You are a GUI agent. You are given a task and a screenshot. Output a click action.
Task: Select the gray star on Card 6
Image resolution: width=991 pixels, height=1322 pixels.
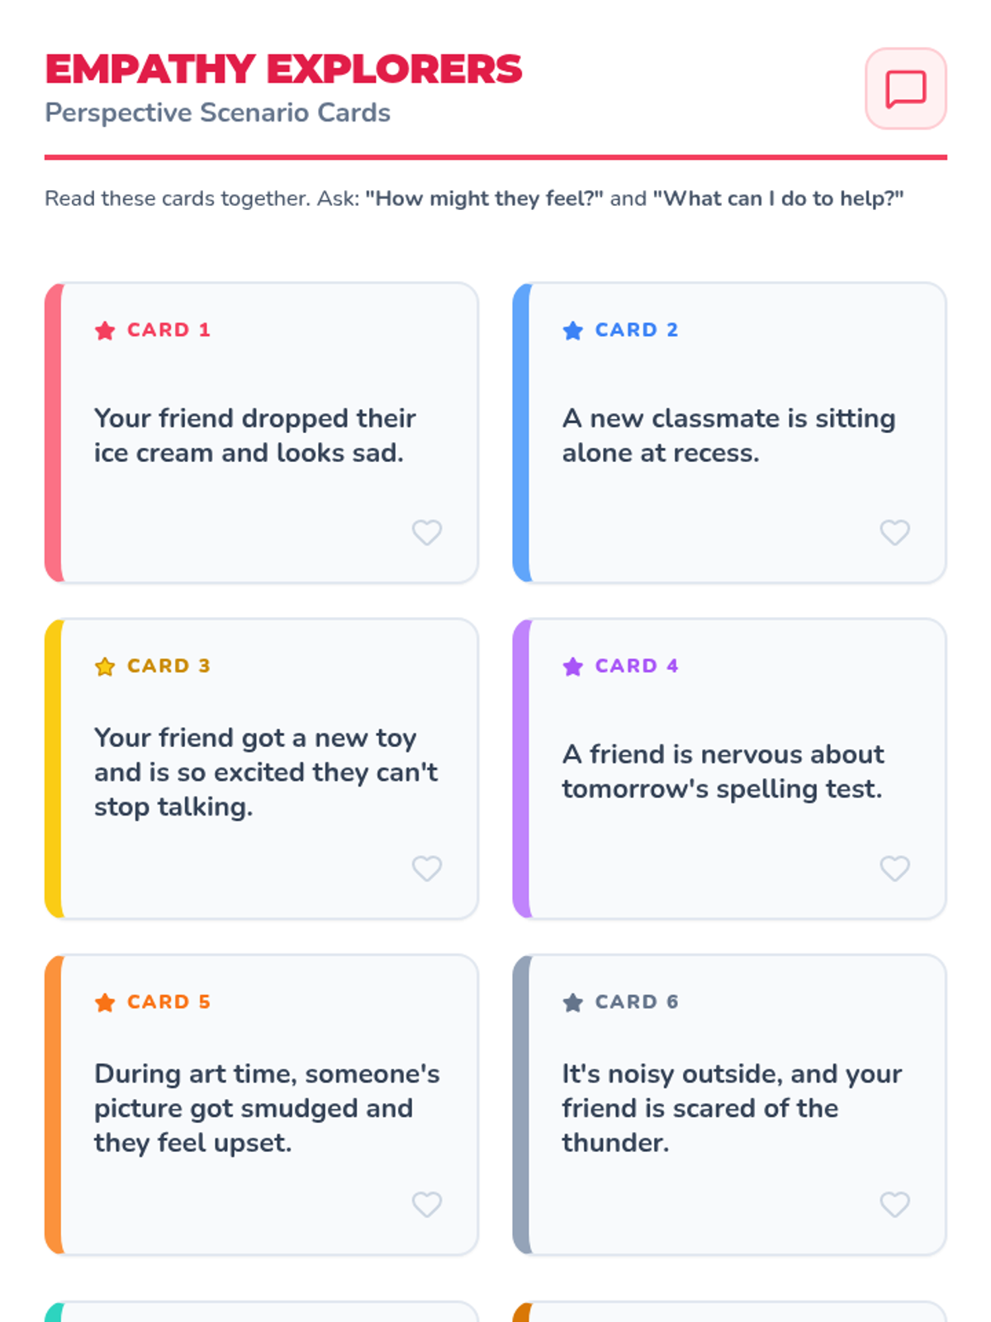pyautogui.click(x=572, y=1002)
